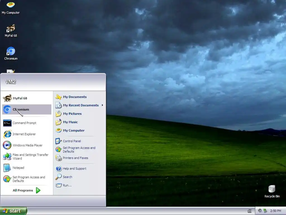
Task: Open Control Panel icon
Action: (x=58, y=141)
